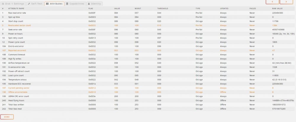Click raw value 42 (0 16 0 0 0)
Image resolution: width=296 pixels, height=122 pixels.
tap(279, 80)
